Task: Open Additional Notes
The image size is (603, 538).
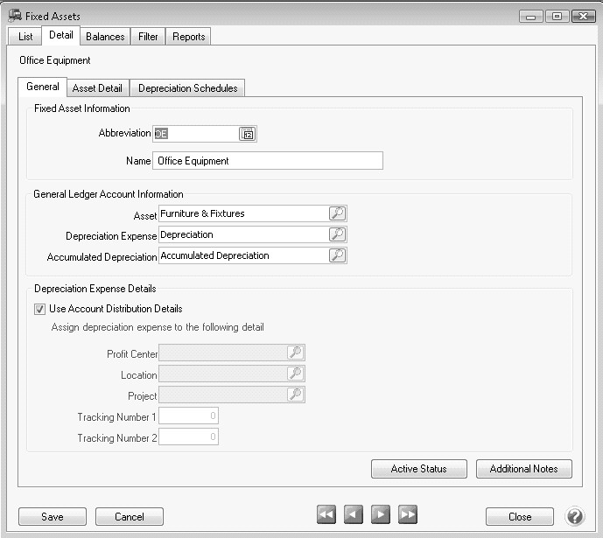Action: click(x=523, y=469)
